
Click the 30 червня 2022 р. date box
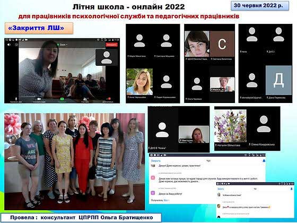[x=260, y=6]
